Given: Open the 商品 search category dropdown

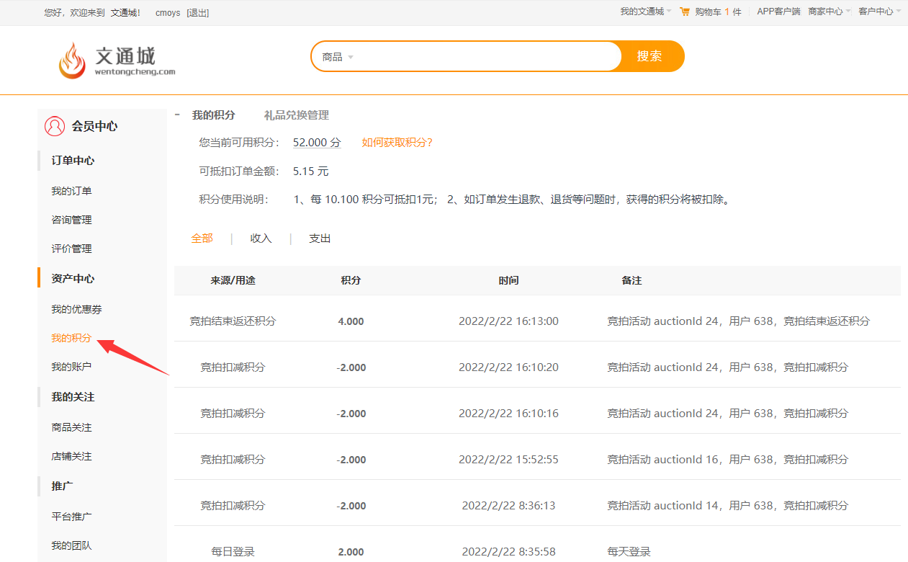Looking at the screenshot, I should point(338,57).
